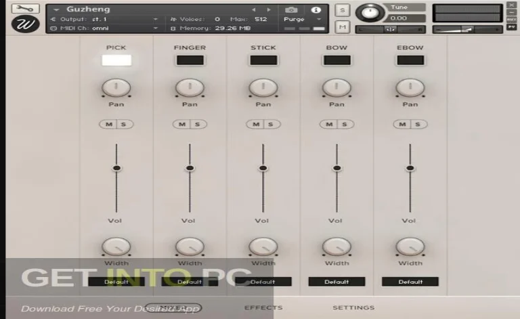The width and height of the screenshot is (520, 319).
Task: Open FINGER channel Default output dropdown
Action: click(190, 282)
